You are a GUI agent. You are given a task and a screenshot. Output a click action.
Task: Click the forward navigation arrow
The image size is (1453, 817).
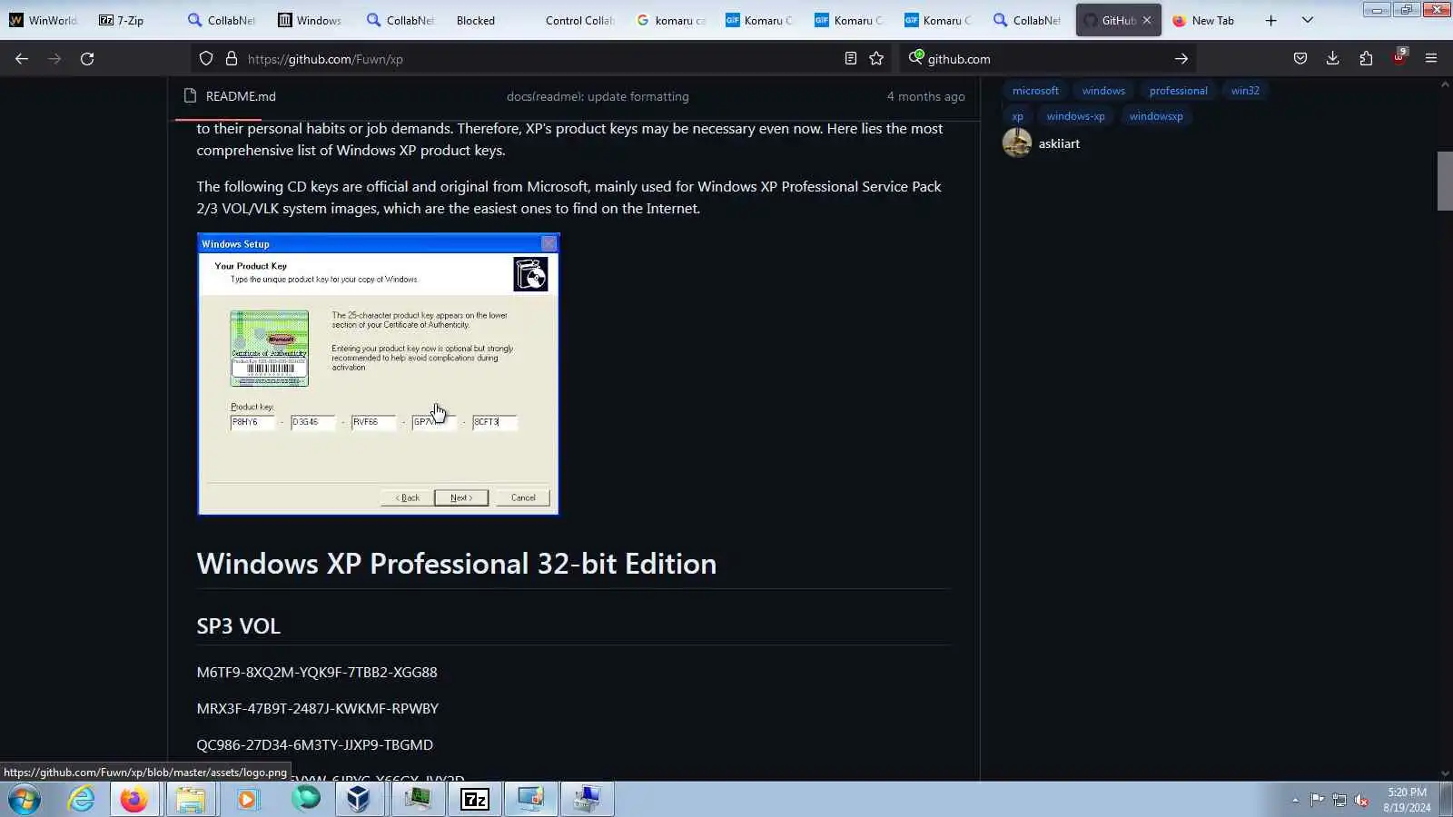point(54,59)
